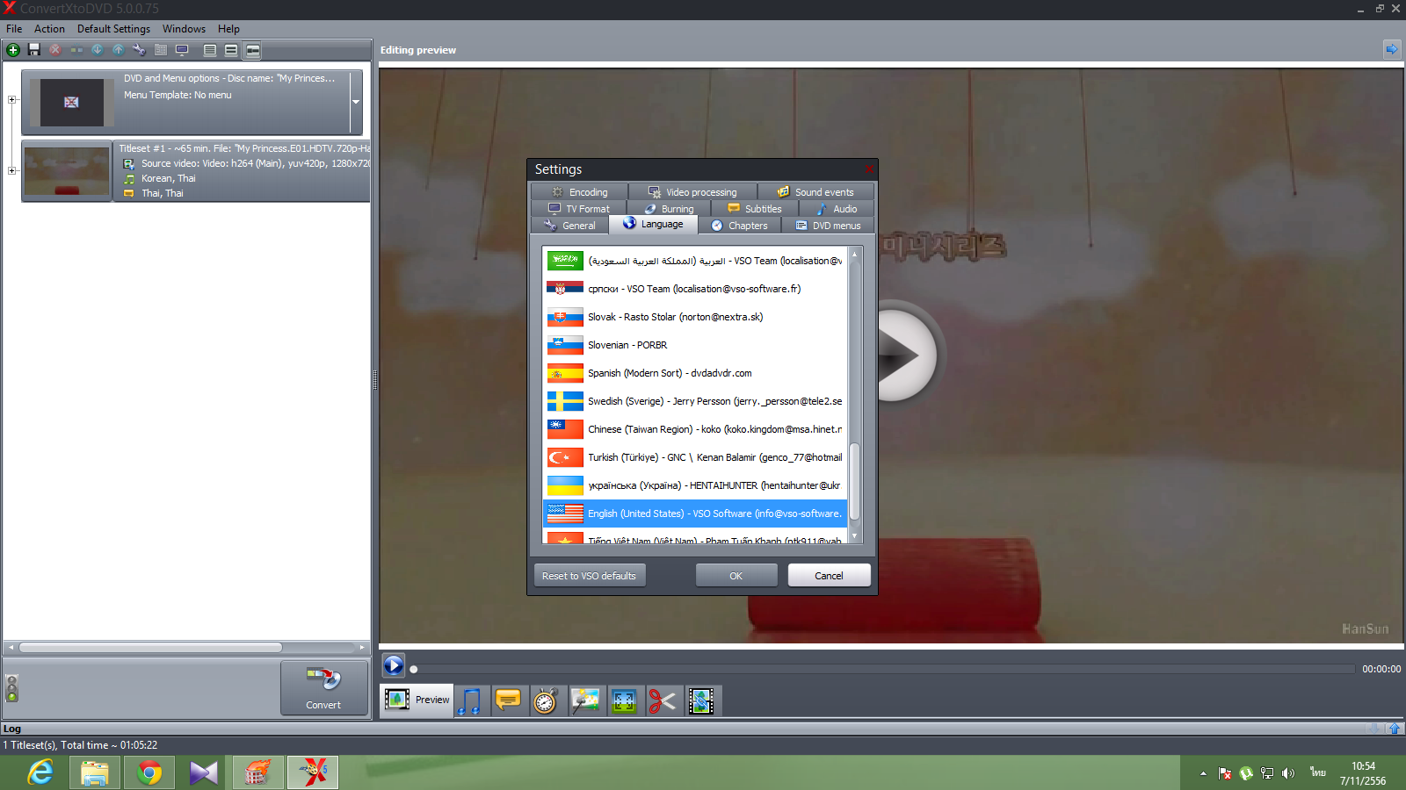The image size is (1406, 790).
Task: Open the Help menu
Action: [228, 29]
